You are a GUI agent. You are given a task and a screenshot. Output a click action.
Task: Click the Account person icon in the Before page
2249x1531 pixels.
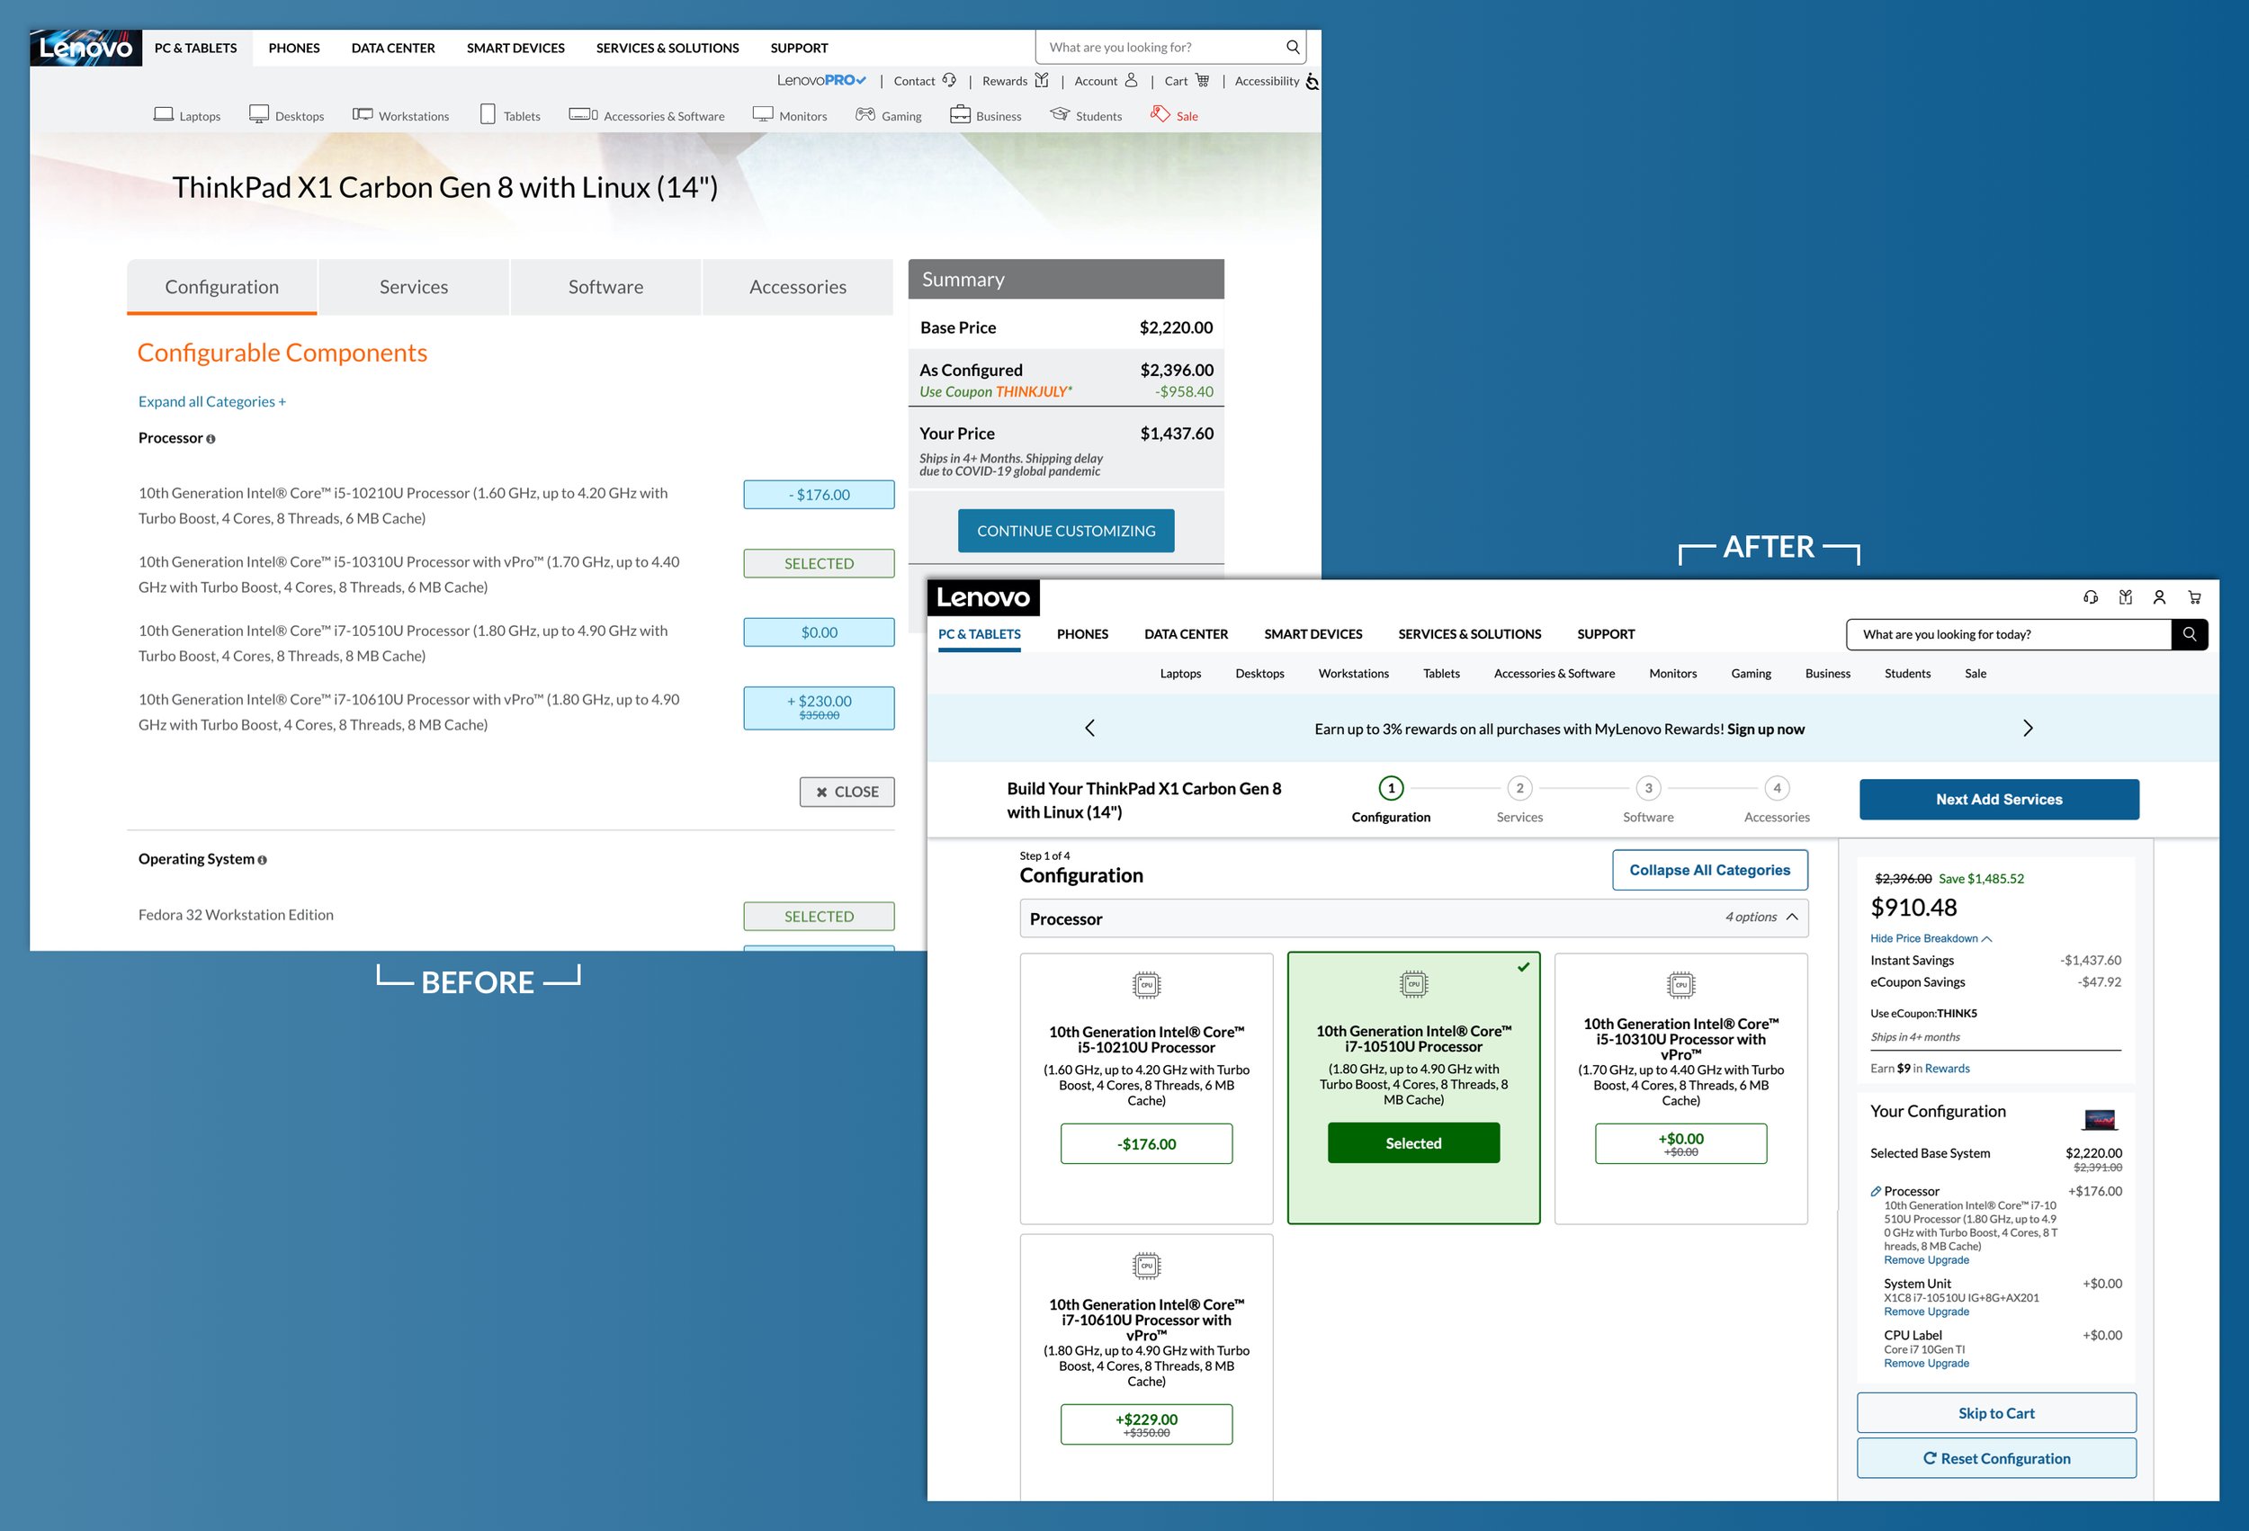tap(1130, 80)
